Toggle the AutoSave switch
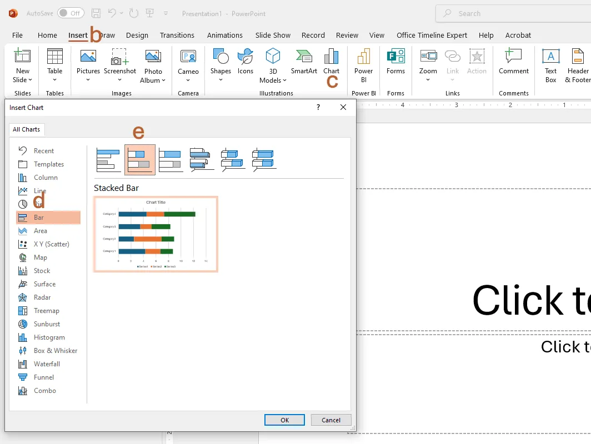Screen dimensions: 591x444 click(71, 13)
